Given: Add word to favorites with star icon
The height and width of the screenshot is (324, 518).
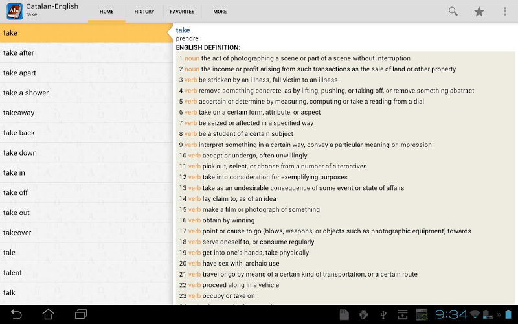Looking at the screenshot, I should [479, 11].
